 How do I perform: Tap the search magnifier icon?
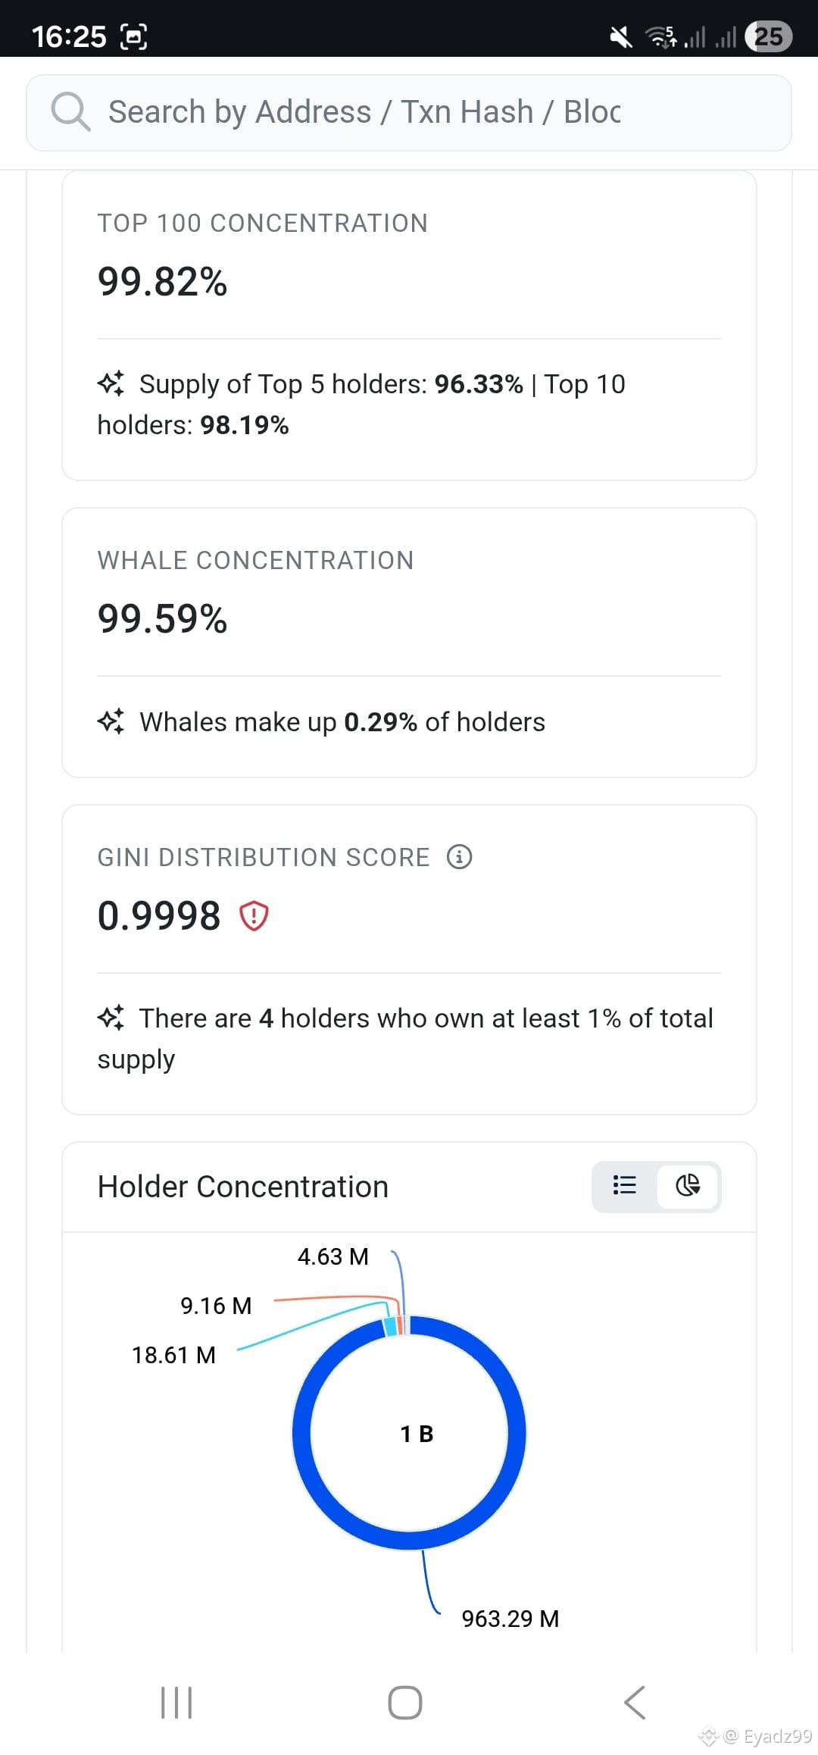click(70, 112)
